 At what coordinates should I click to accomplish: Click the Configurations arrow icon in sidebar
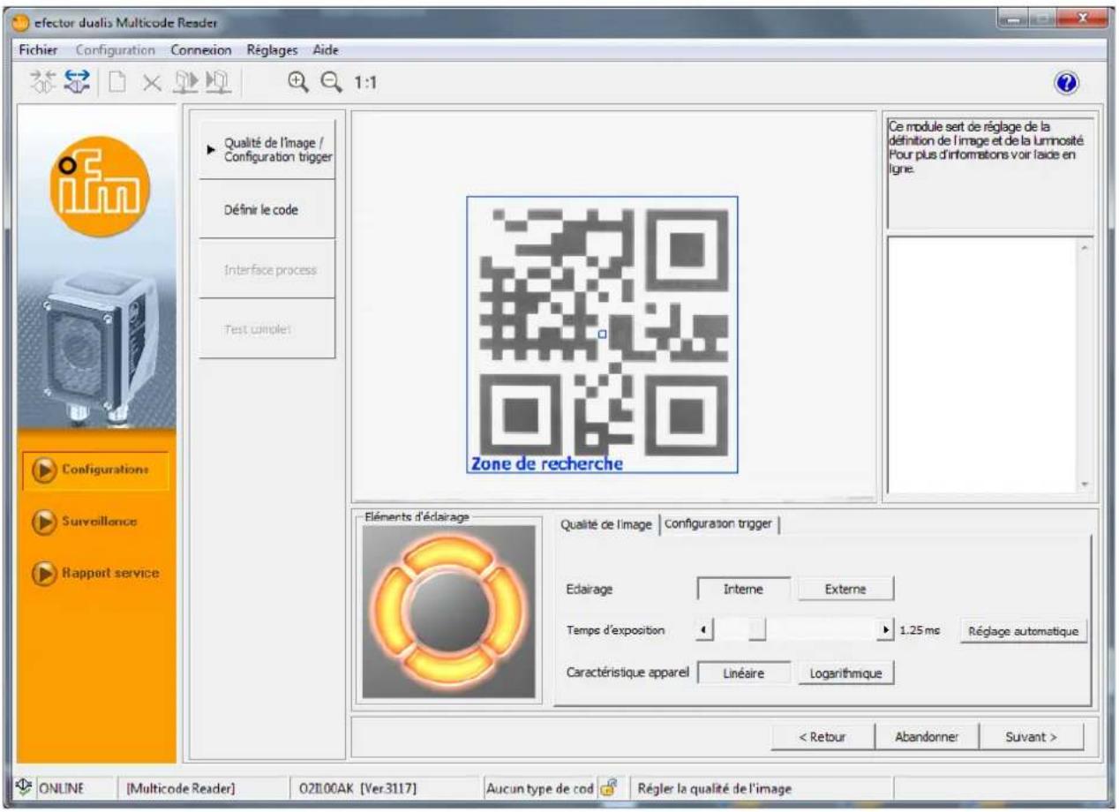(x=44, y=470)
